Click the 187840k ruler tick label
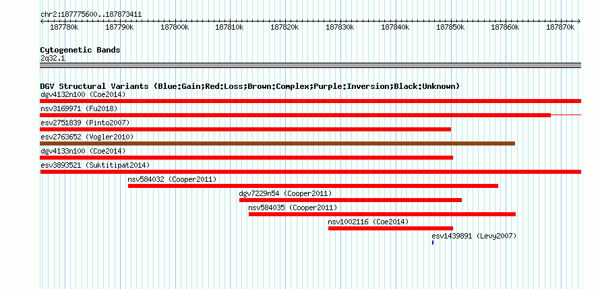This screenshot has height=289, width=600. (x=395, y=27)
